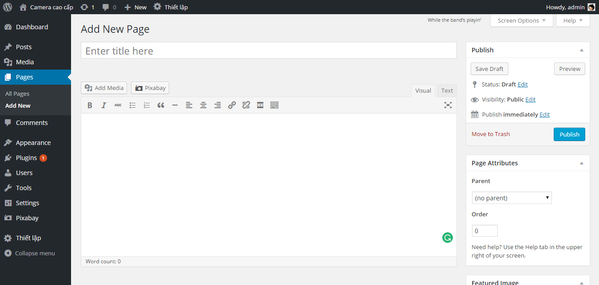Viewport: 599px width, 285px height.
Task: Insert a bulleted list
Action: click(132, 105)
